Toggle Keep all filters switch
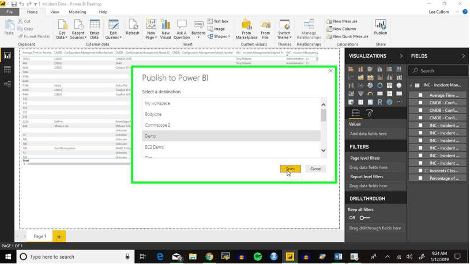This screenshot has width=470, height=264. pos(365,217)
